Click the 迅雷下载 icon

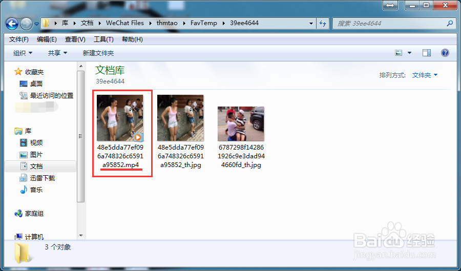click(24, 178)
